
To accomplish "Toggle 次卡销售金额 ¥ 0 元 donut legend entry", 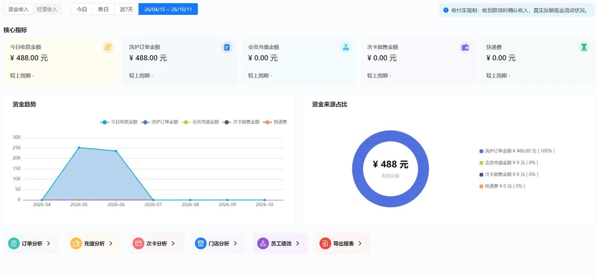I will [x=509, y=174].
